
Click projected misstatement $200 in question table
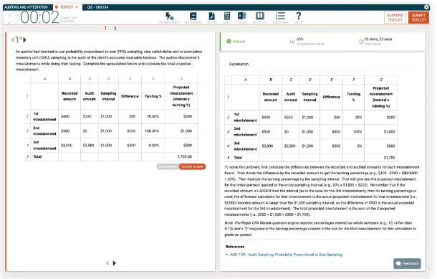coord(181,116)
